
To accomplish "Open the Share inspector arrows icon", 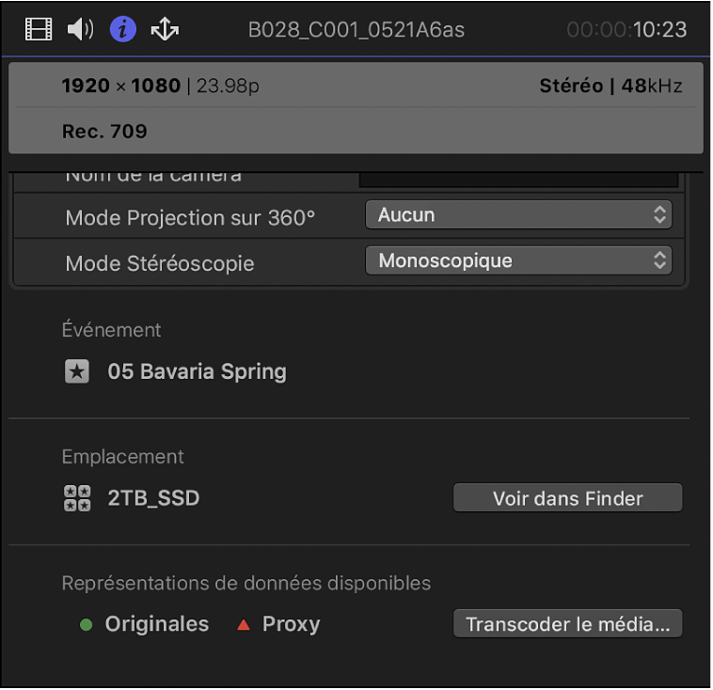I will coord(165,30).
